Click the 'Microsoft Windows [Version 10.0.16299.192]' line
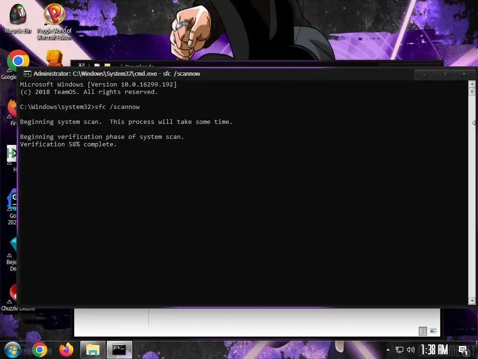The height and width of the screenshot is (359, 478). pos(98,85)
